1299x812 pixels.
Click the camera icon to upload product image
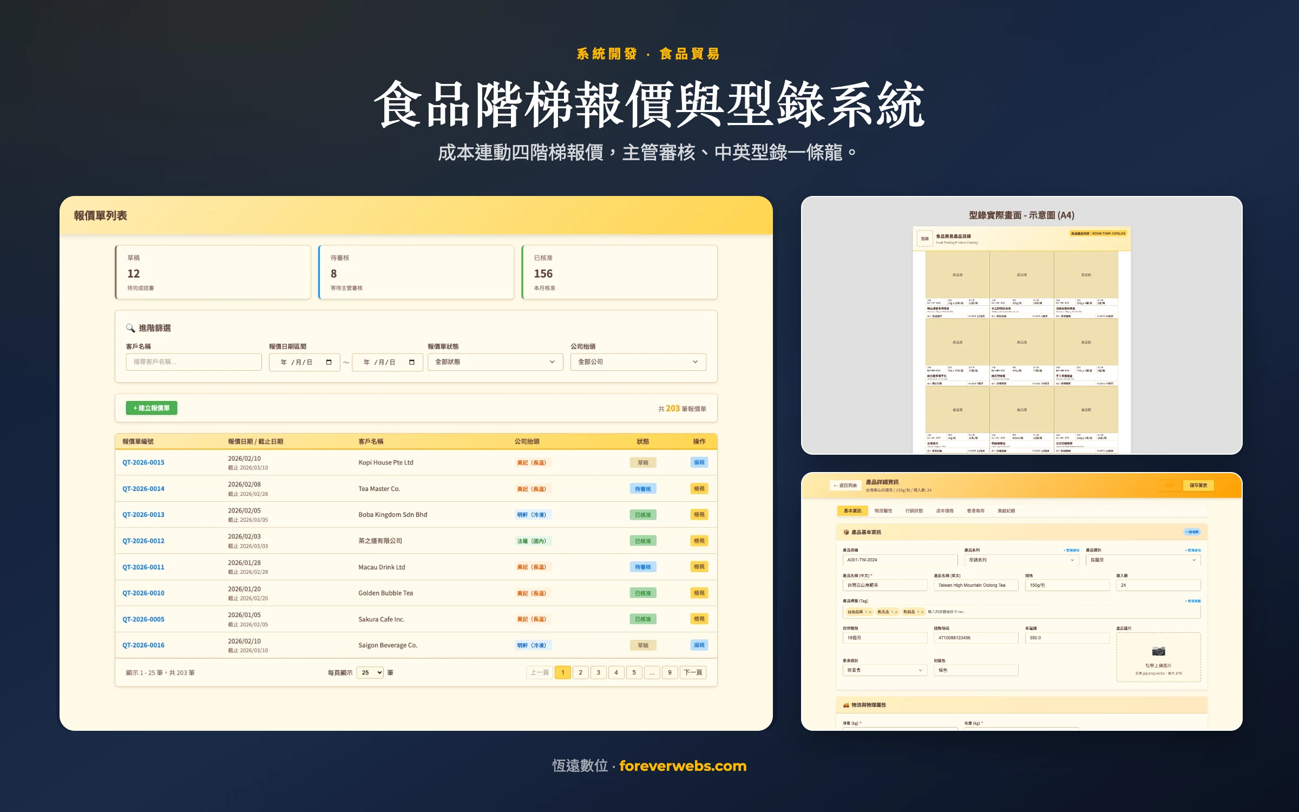pos(1158,651)
